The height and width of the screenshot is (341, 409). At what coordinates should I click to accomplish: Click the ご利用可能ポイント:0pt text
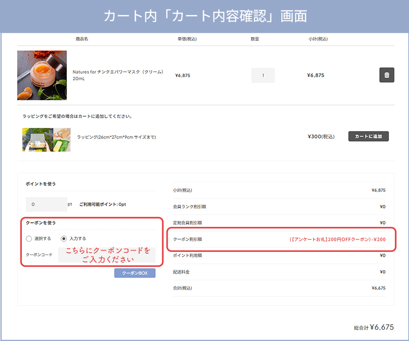click(x=103, y=204)
